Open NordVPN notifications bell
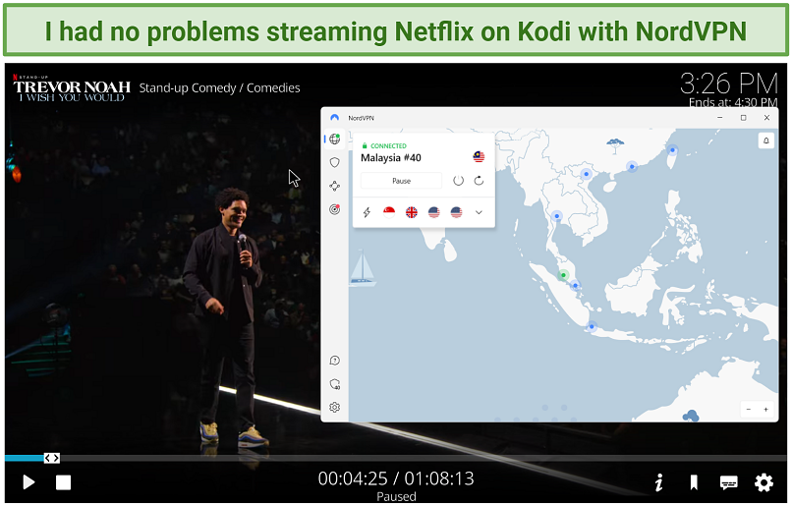The height and width of the screenshot is (506, 792). pyautogui.click(x=766, y=141)
